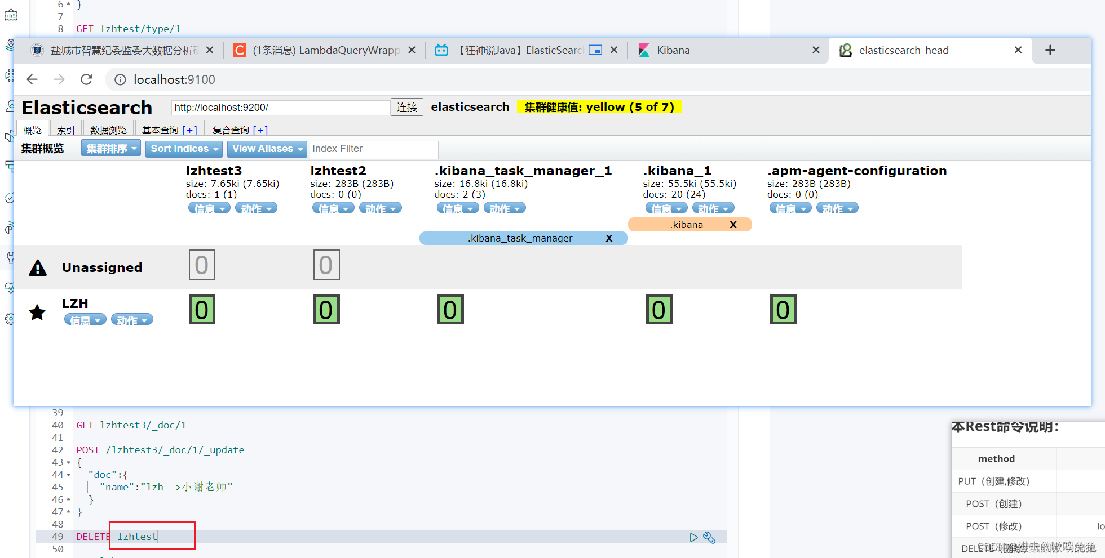Click picture-in-picture icon on ElasticSearch video tab

(x=595, y=50)
